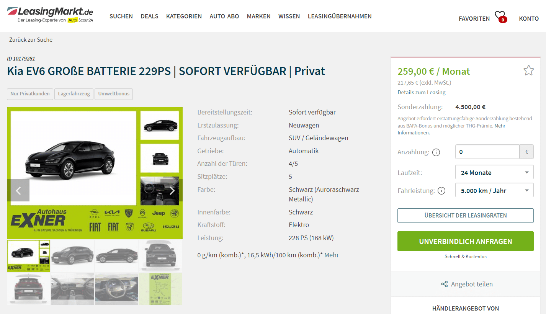Open Details zum Leasing link

(x=422, y=92)
